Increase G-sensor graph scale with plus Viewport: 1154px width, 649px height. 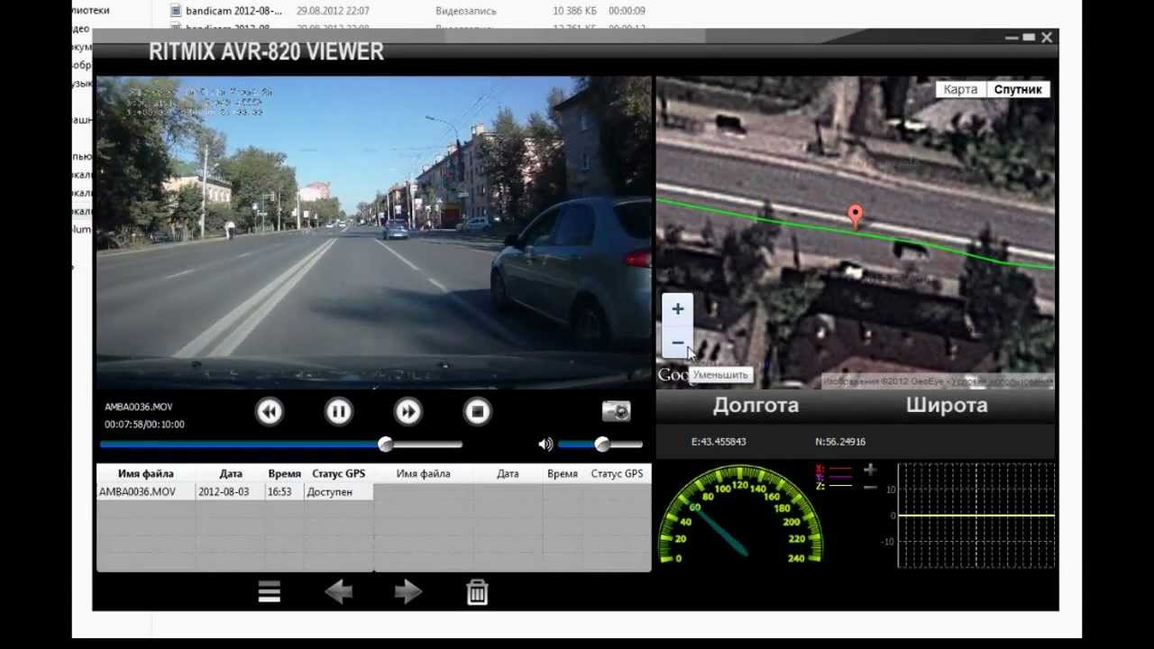(x=869, y=470)
